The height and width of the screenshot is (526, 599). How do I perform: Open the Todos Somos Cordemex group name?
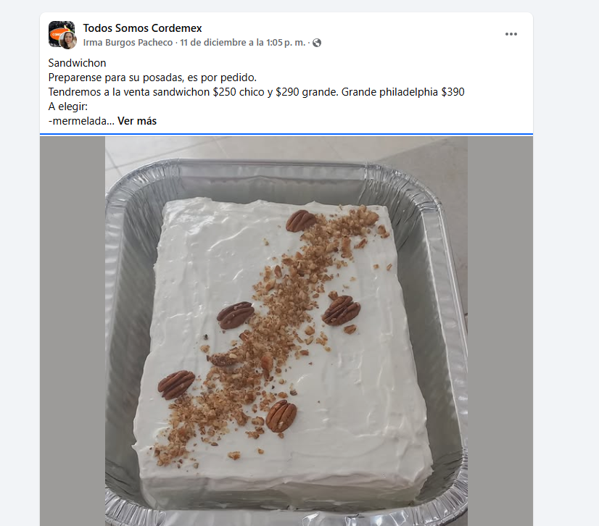point(142,28)
